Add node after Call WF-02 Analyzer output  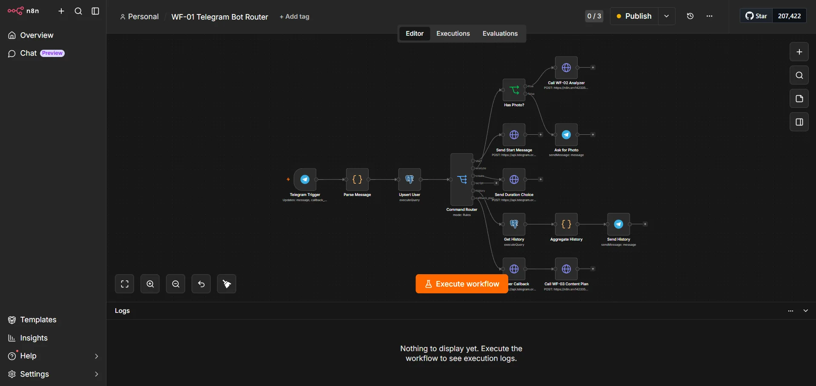(593, 68)
